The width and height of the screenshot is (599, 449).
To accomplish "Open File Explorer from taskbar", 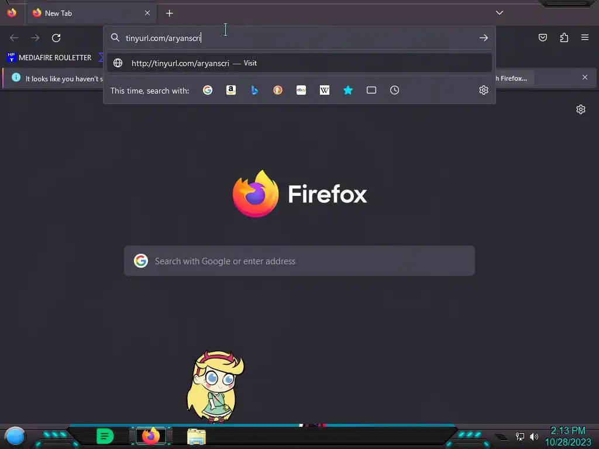I will [x=197, y=437].
